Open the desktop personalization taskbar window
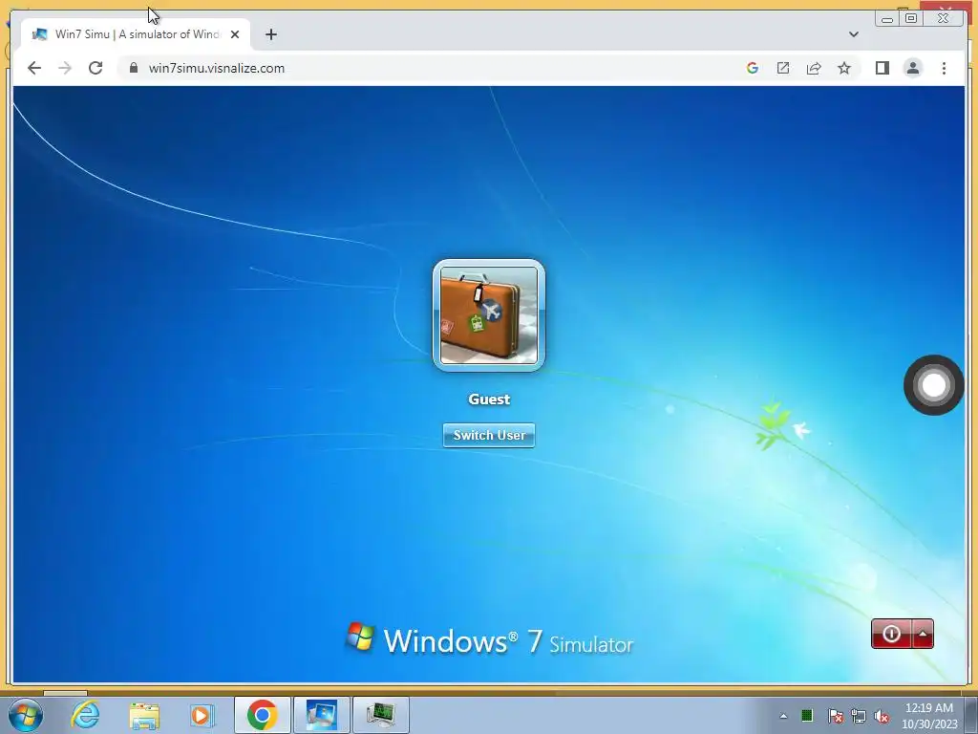This screenshot has width=978, height=734. pyautogui.click(x=322, y=715)
